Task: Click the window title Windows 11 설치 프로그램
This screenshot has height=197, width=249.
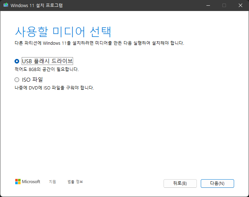Action: 37,5
